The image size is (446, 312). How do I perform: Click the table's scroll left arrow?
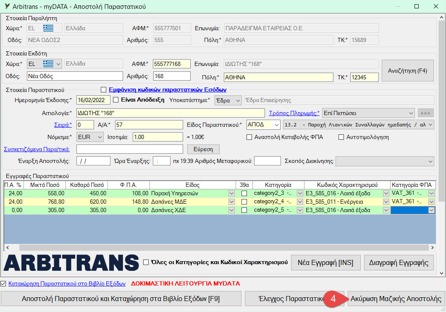click(x=8, y=247)
